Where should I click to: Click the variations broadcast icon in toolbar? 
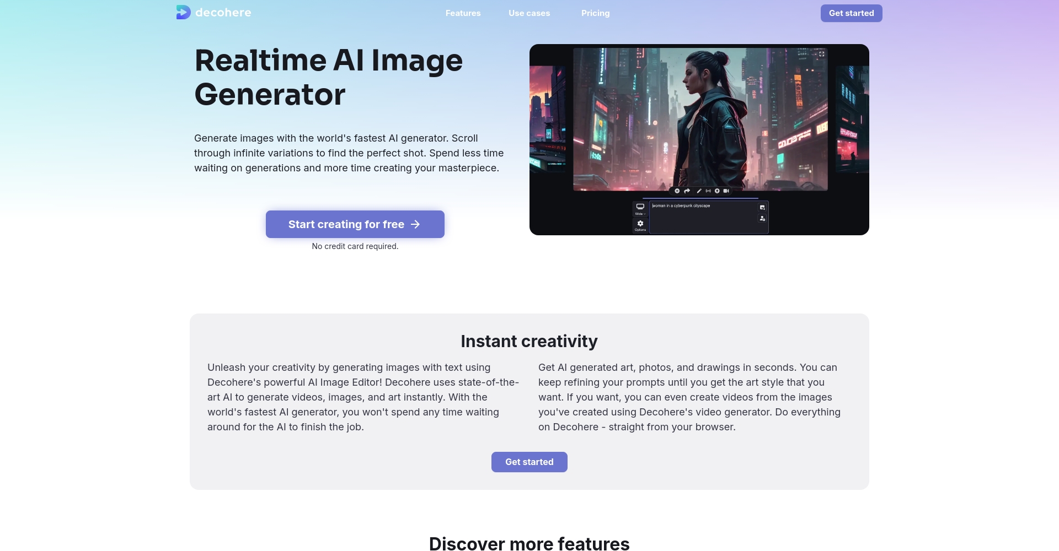(x=708, y=191)
